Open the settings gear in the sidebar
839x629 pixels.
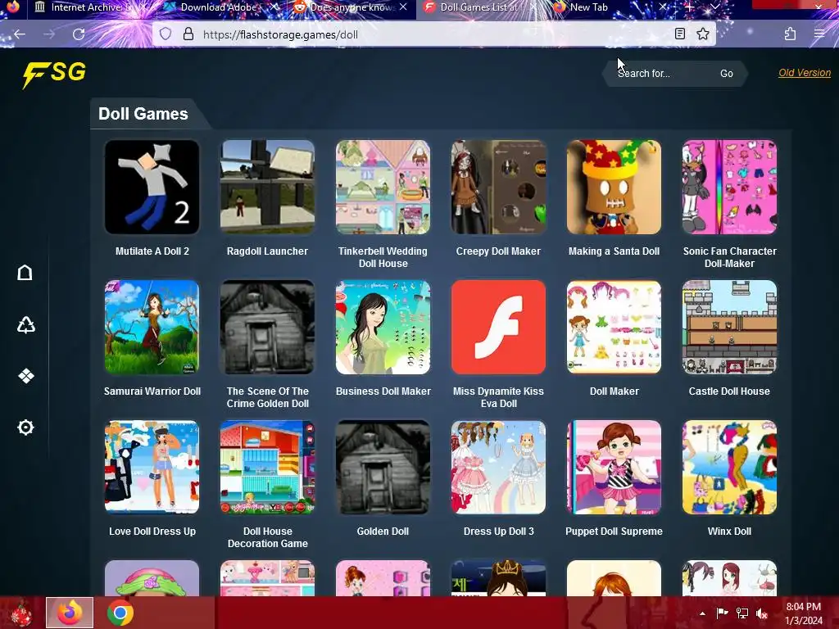point(25,428)
